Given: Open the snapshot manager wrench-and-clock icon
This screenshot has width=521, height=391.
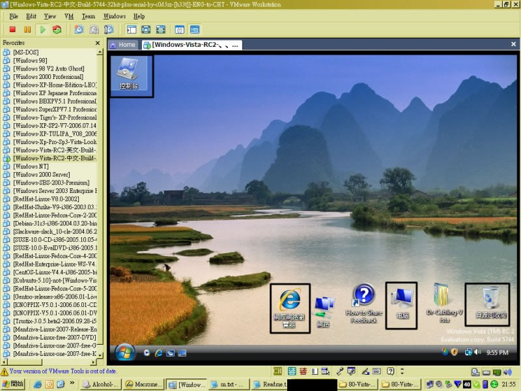Looking at the screenshot, I should point(109,29).
